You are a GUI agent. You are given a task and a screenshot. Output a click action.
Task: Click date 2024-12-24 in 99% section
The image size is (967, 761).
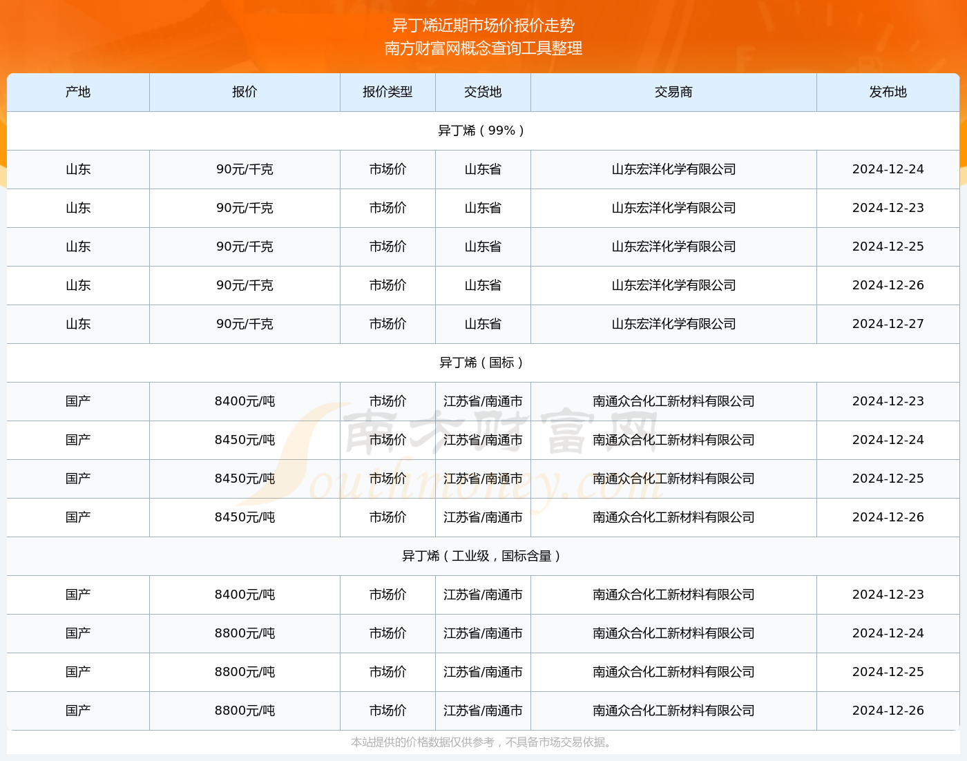(x=888, y=169)
